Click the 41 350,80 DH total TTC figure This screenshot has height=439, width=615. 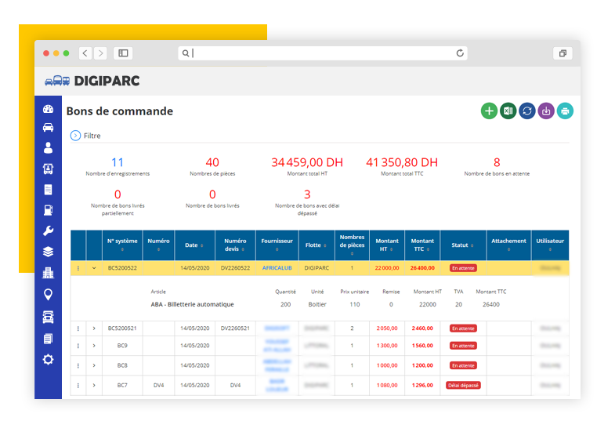click(402, 162)
